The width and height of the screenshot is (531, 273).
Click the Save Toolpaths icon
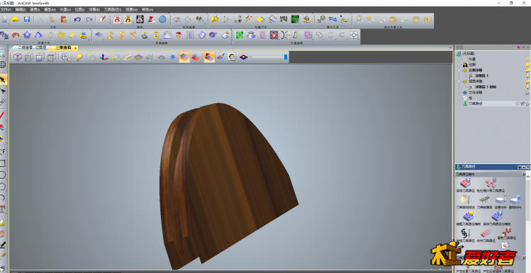tap(465, 183)
